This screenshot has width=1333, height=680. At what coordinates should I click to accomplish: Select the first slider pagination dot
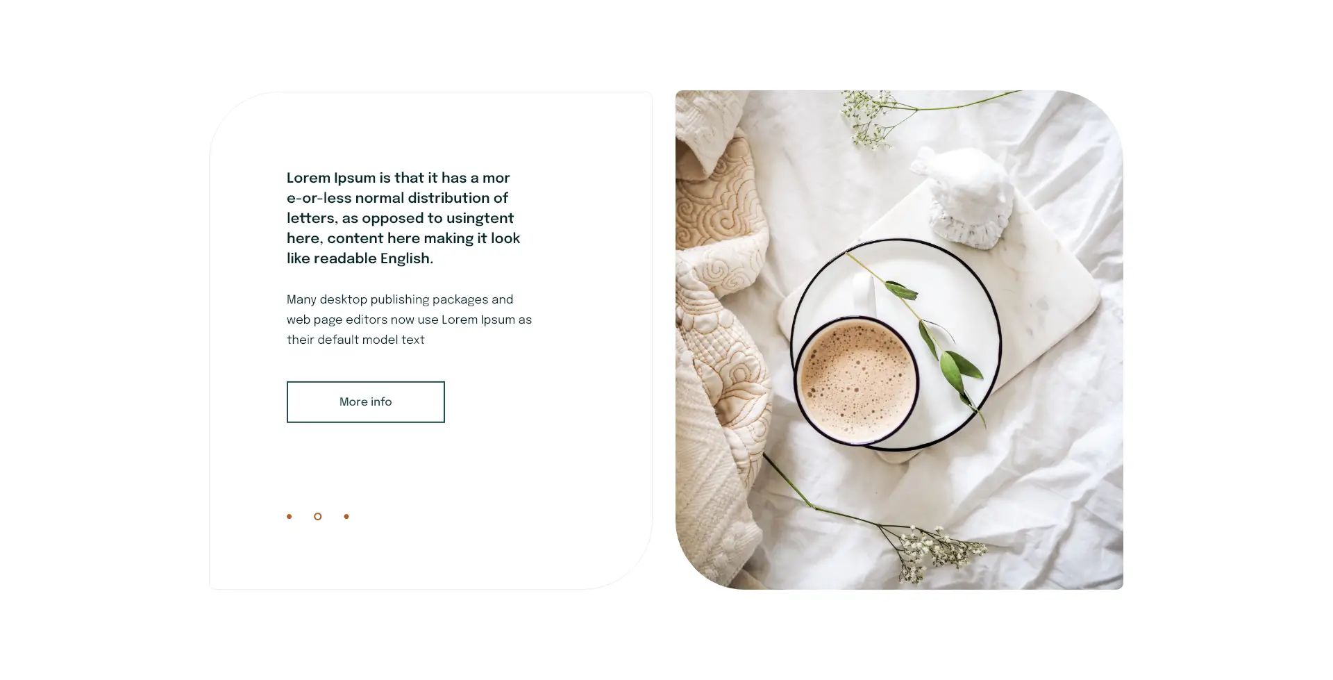[x=290, y=516]
